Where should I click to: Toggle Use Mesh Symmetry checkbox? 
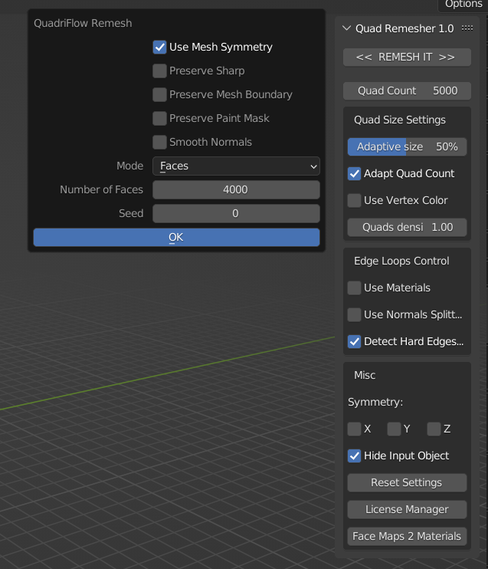(x=160, y=47)
